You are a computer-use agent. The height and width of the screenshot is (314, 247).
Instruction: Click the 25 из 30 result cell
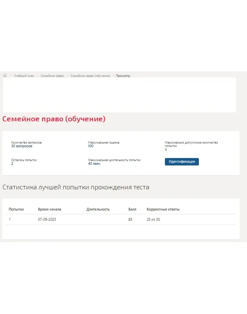pos(153,219)
